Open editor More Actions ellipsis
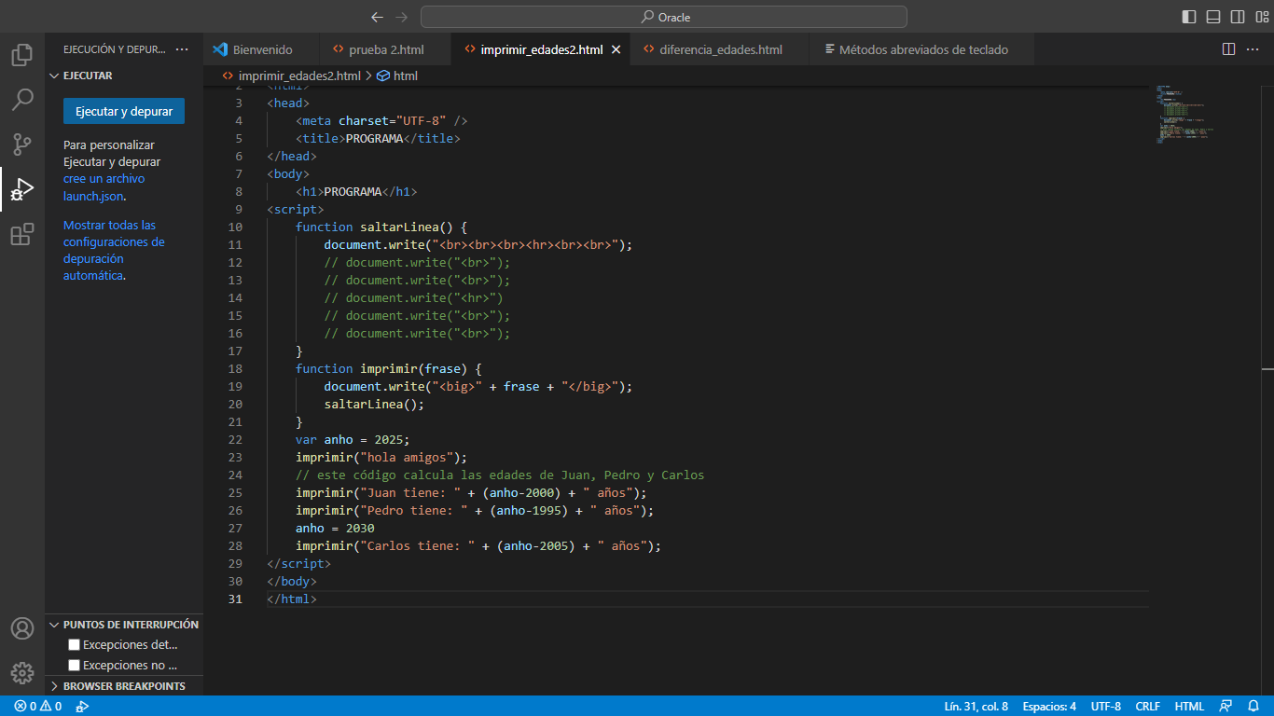This screenshot has height=716, width=1274. tap(1254, 49)
